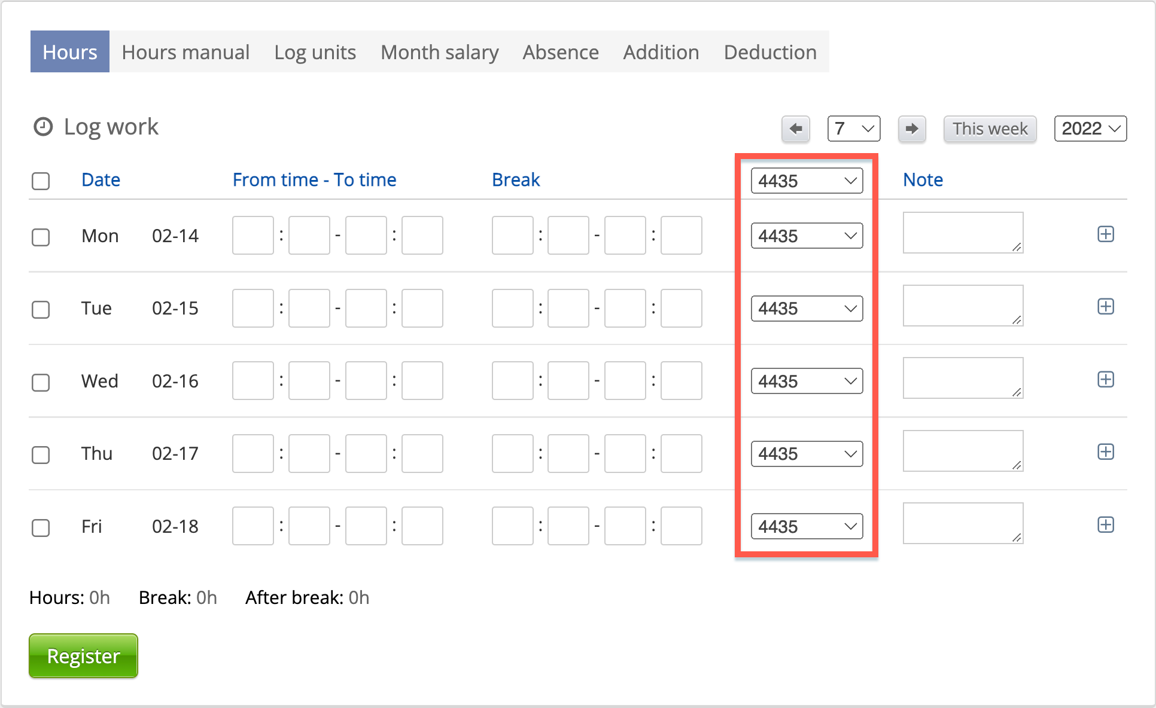Switch to the Absence tab
This screenshot has height=708, width=1156.
[x=560, y=52]
